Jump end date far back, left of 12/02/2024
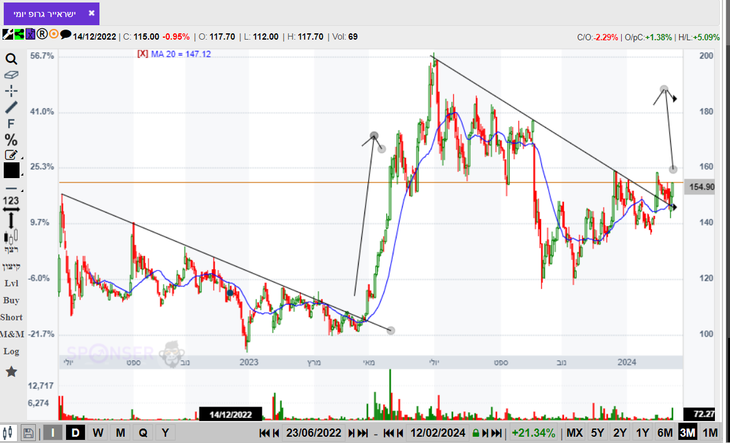 tap(389, 433)
